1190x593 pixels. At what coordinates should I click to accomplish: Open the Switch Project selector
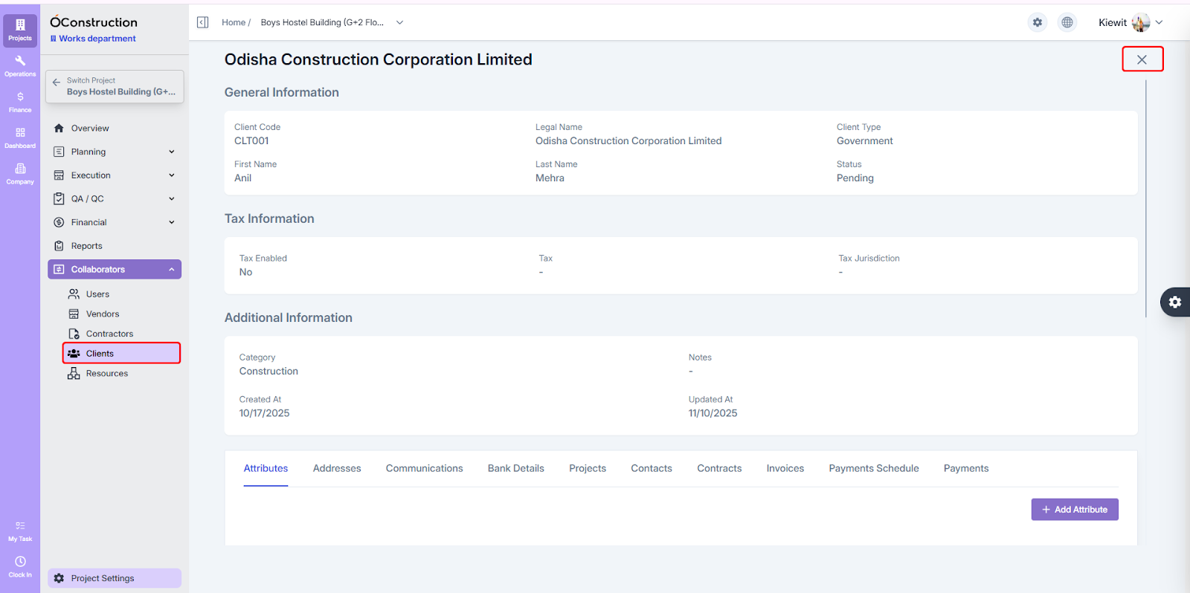(x=115, y=86)
